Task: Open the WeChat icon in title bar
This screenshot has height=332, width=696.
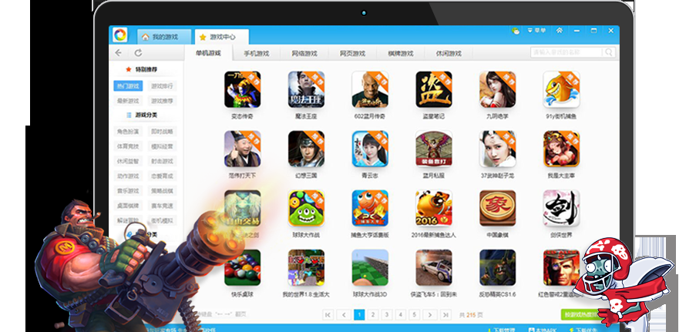Action: point(516,31)
